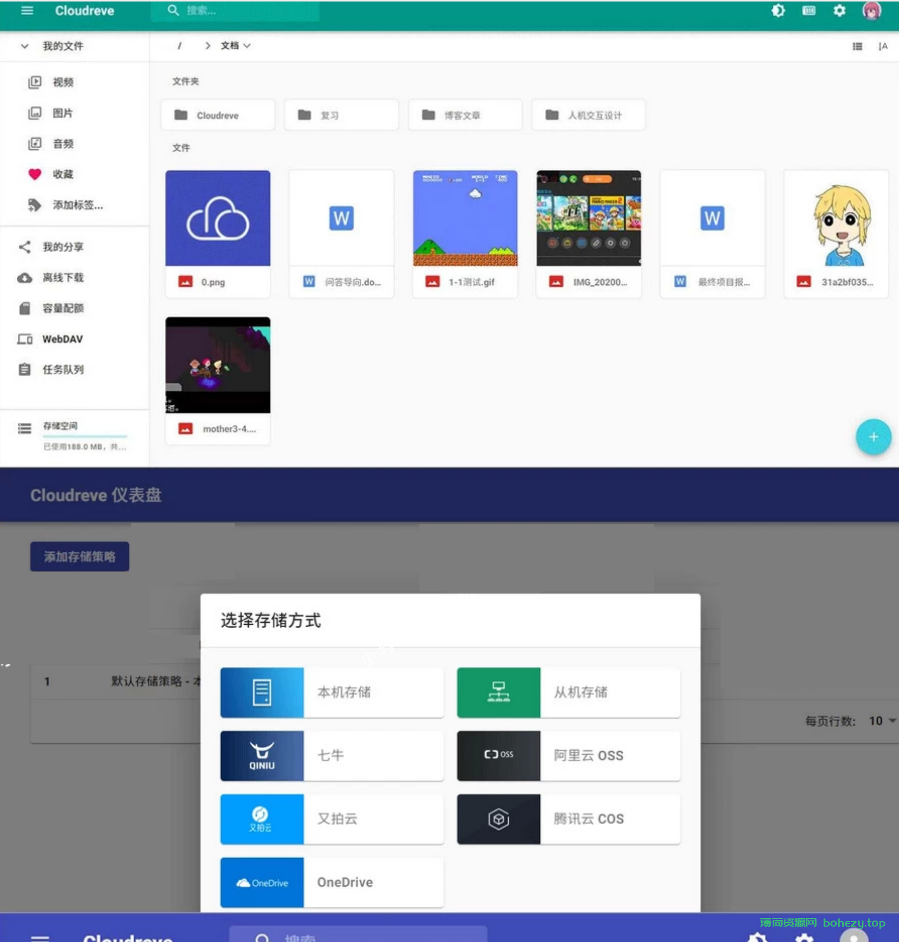This screenshot has width=899, height=942.
Task: Click the Tencent COS cube logo
Action: tap(499, 819)
